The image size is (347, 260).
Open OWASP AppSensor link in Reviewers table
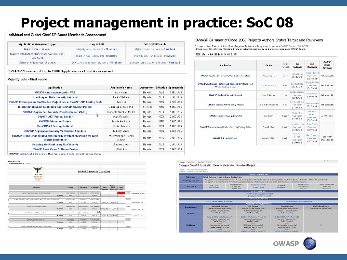point(225,85)
